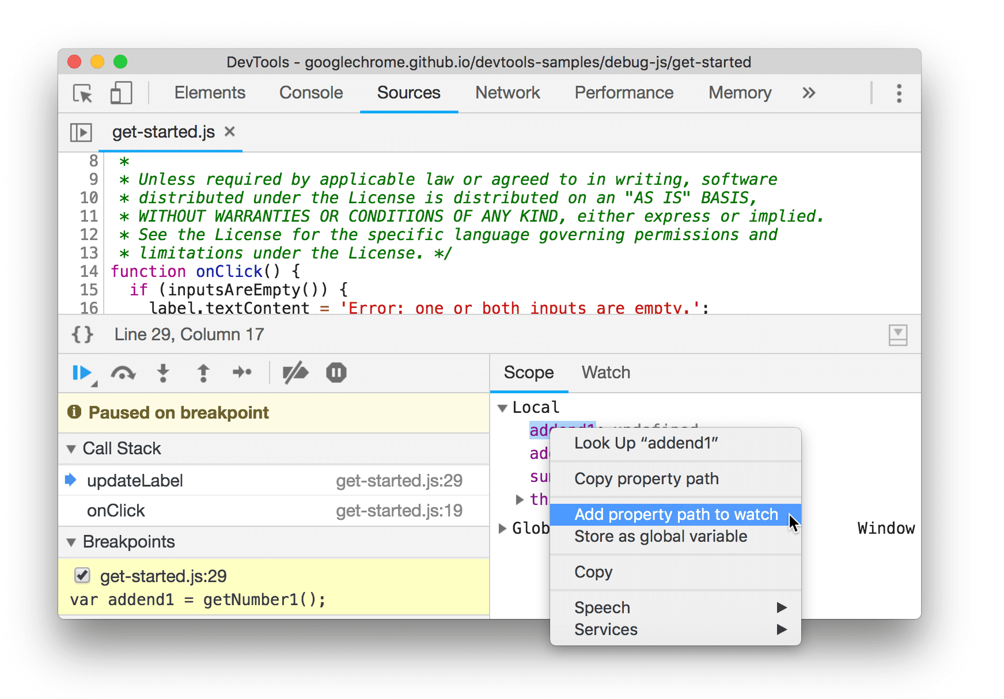Viewport: 1004px width, 699px height.
Task: Collapse the Call Stack section
Action: [x=70, y=449]
